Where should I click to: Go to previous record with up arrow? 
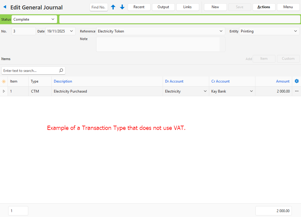[113, 7]
